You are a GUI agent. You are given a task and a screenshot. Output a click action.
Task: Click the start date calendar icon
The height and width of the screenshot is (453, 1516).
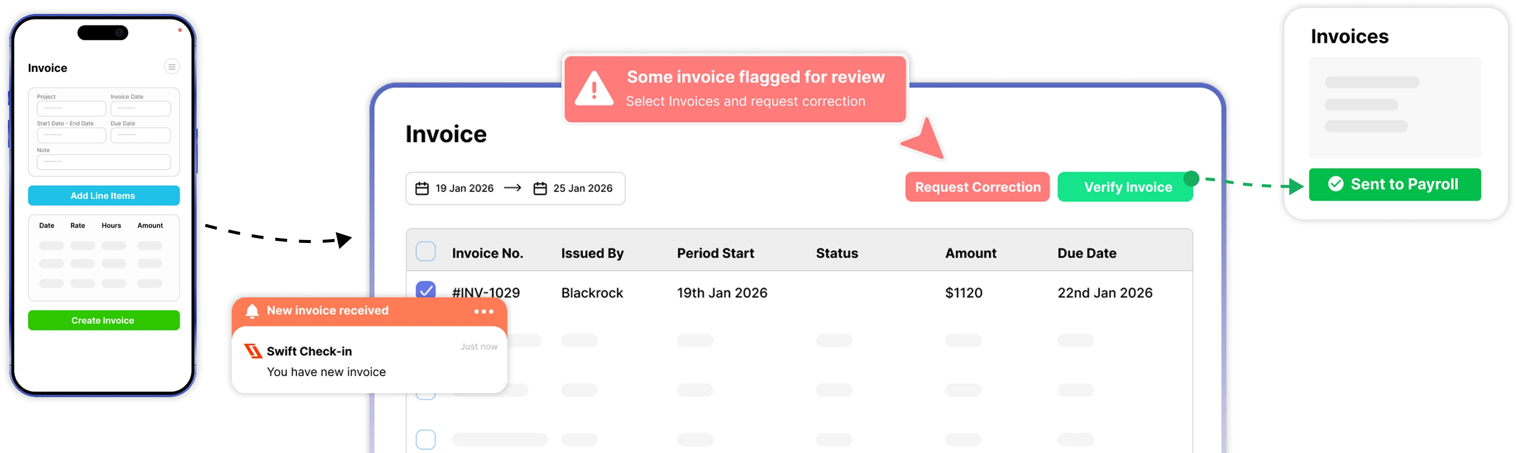click(x=422, y=188)
